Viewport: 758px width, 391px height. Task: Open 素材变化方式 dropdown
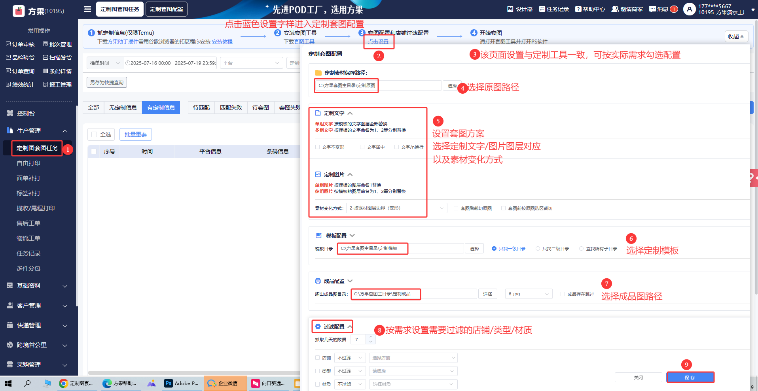click(x=396, y=208)
